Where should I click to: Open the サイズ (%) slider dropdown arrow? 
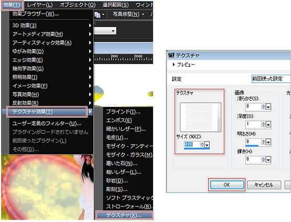(x=207, y=145)
